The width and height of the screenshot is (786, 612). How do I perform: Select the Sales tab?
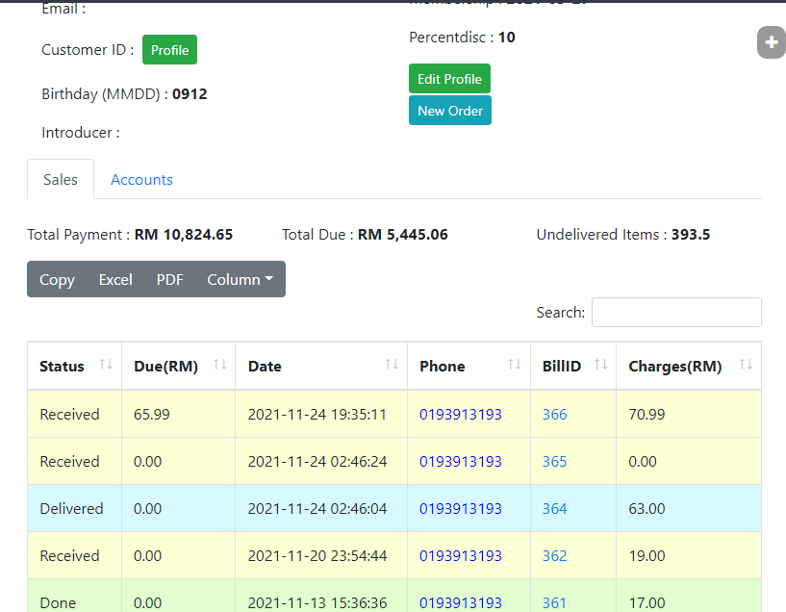pos(61,180)
